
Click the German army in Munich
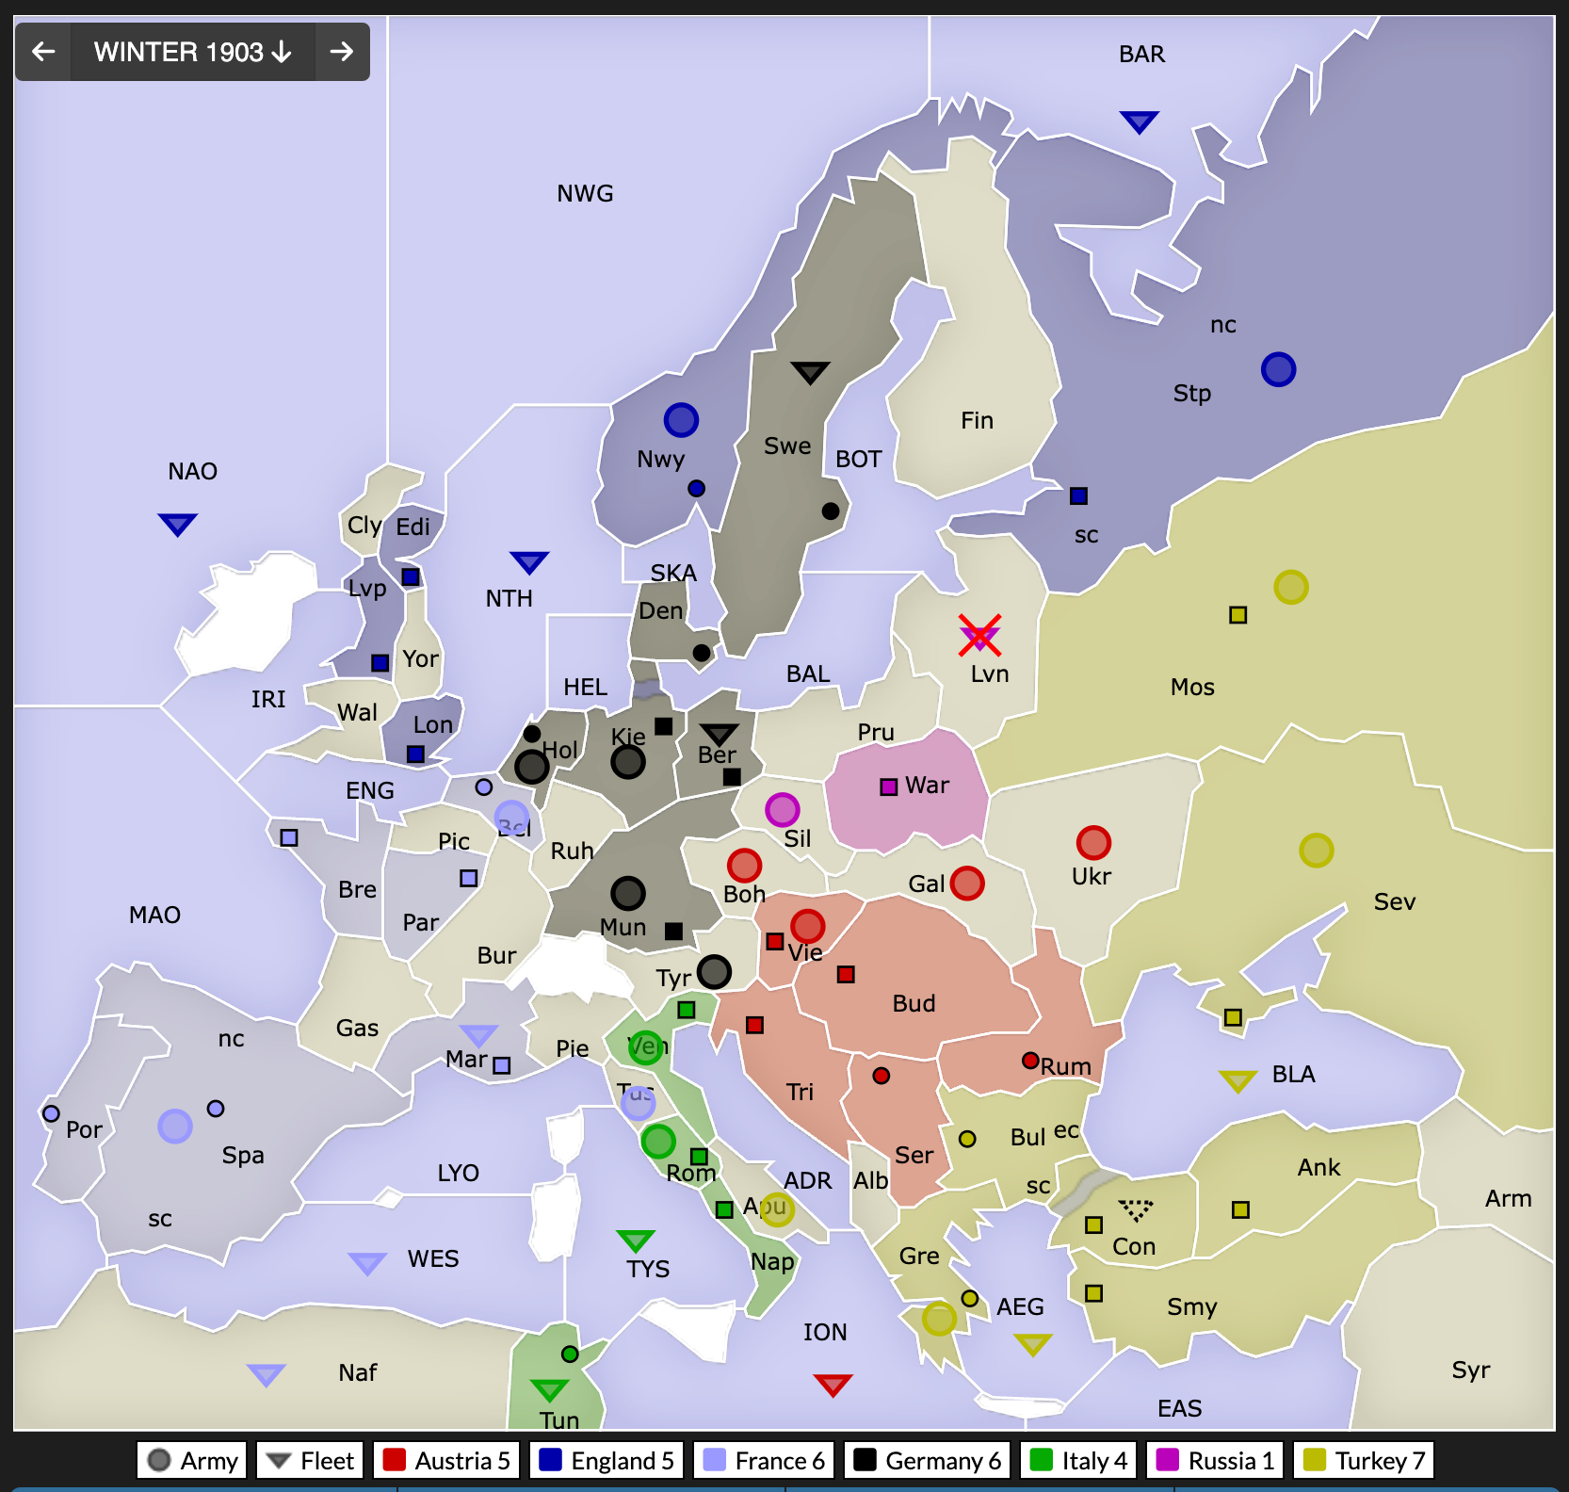click(628, 893)
